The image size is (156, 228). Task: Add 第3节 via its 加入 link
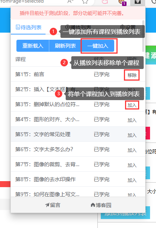pyautogui.click(x=132, y=105)
